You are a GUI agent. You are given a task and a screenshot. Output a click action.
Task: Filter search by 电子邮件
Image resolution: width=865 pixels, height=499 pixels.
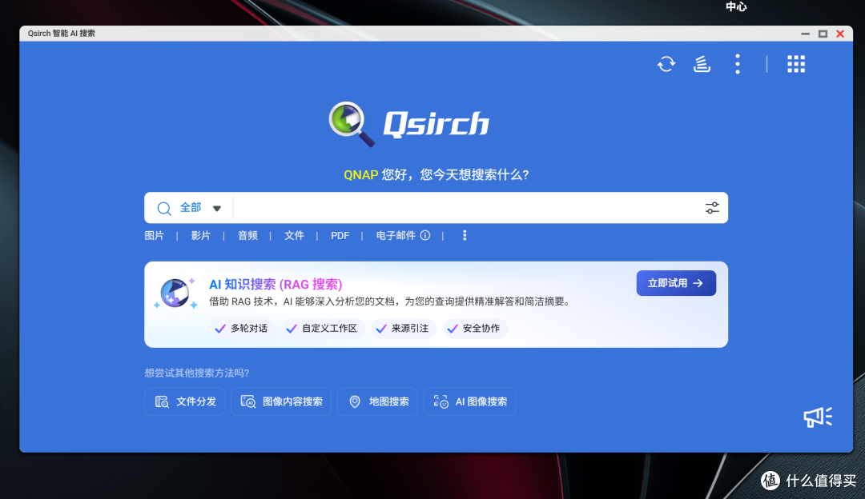pyautogui.click(x=396, y=236)
